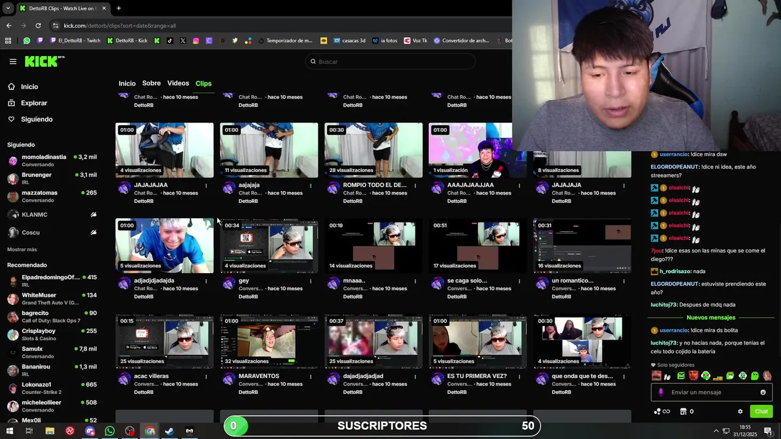Open the Temporizador de m... bookmark
Image resolution: width=781 pixels, height=439 pixels.
click(x=285, y=41)
